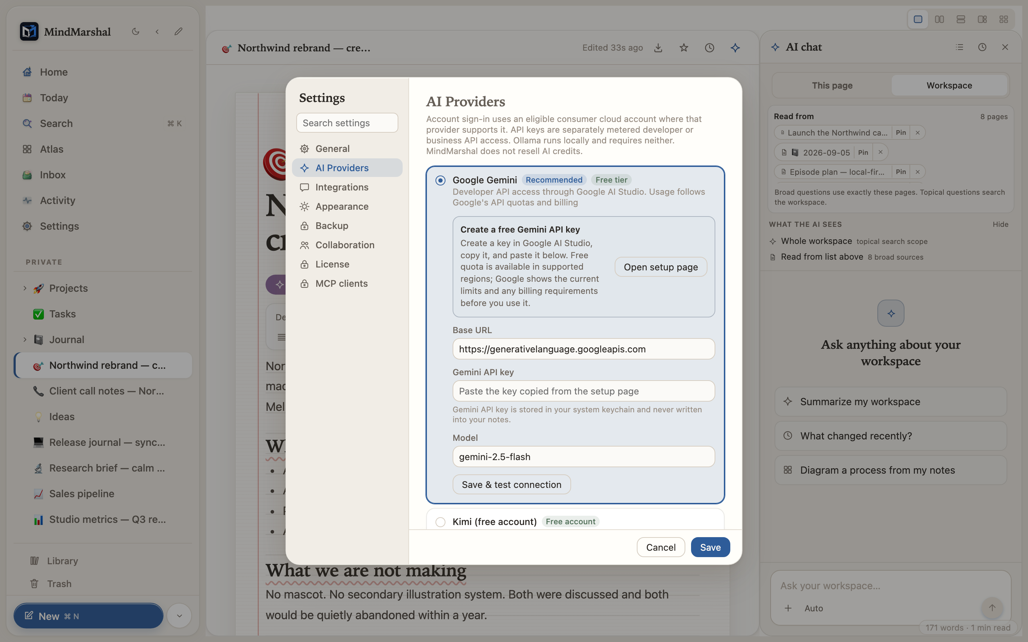Viewport: 1028px width, 642px height.
Task: Toggle dark mode moon icon
Action: 136,31
